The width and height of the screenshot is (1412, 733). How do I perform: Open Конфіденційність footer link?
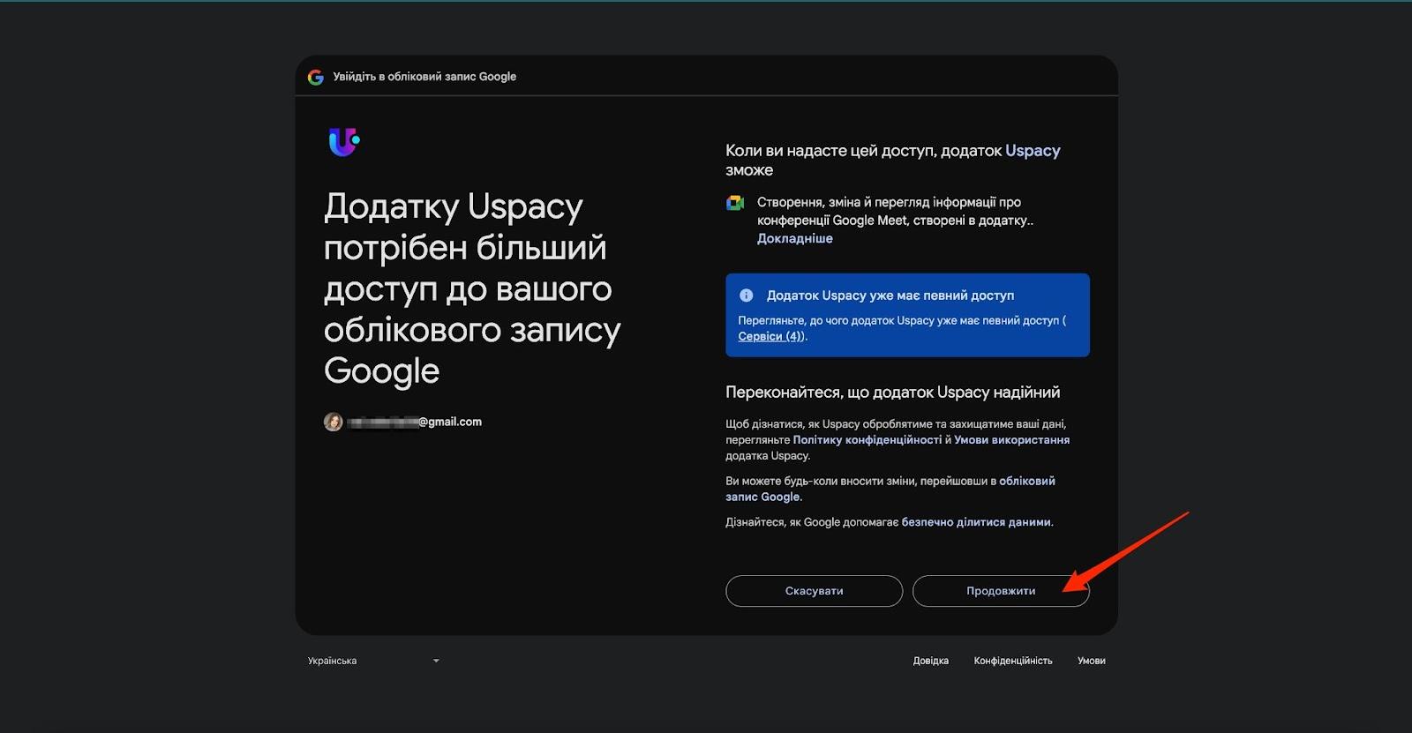click(x=1013, y=661)
